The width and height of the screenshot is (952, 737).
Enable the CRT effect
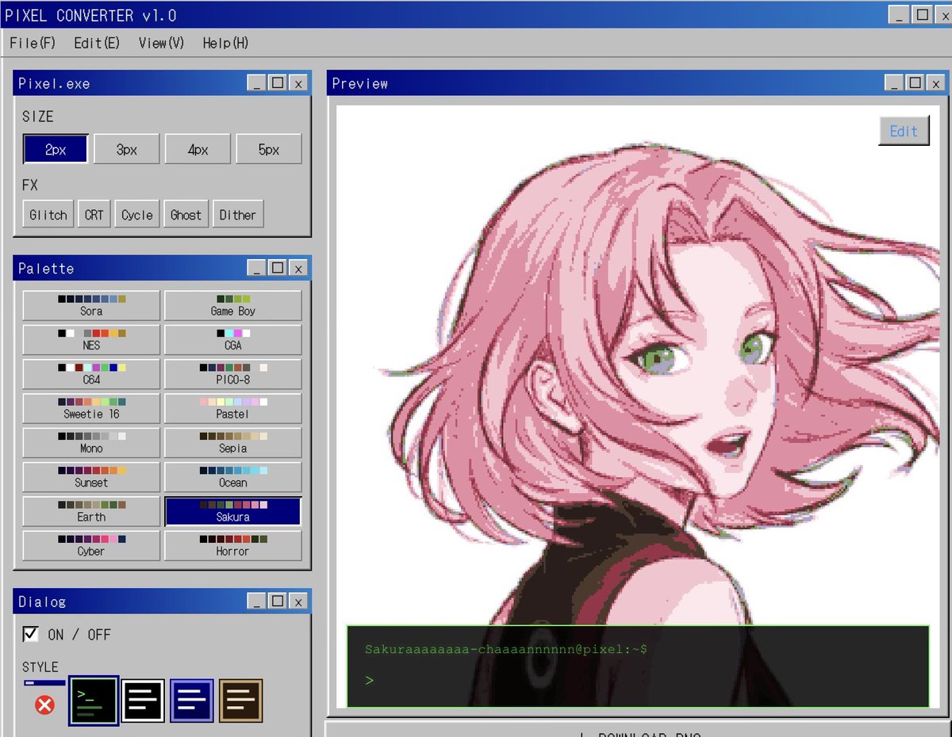(94, 214)
